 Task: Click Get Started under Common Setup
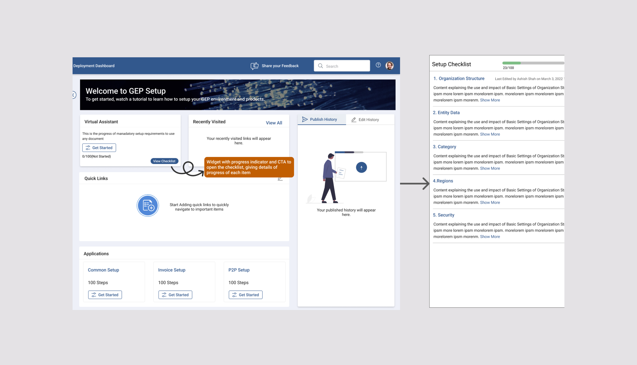point(105,295)
